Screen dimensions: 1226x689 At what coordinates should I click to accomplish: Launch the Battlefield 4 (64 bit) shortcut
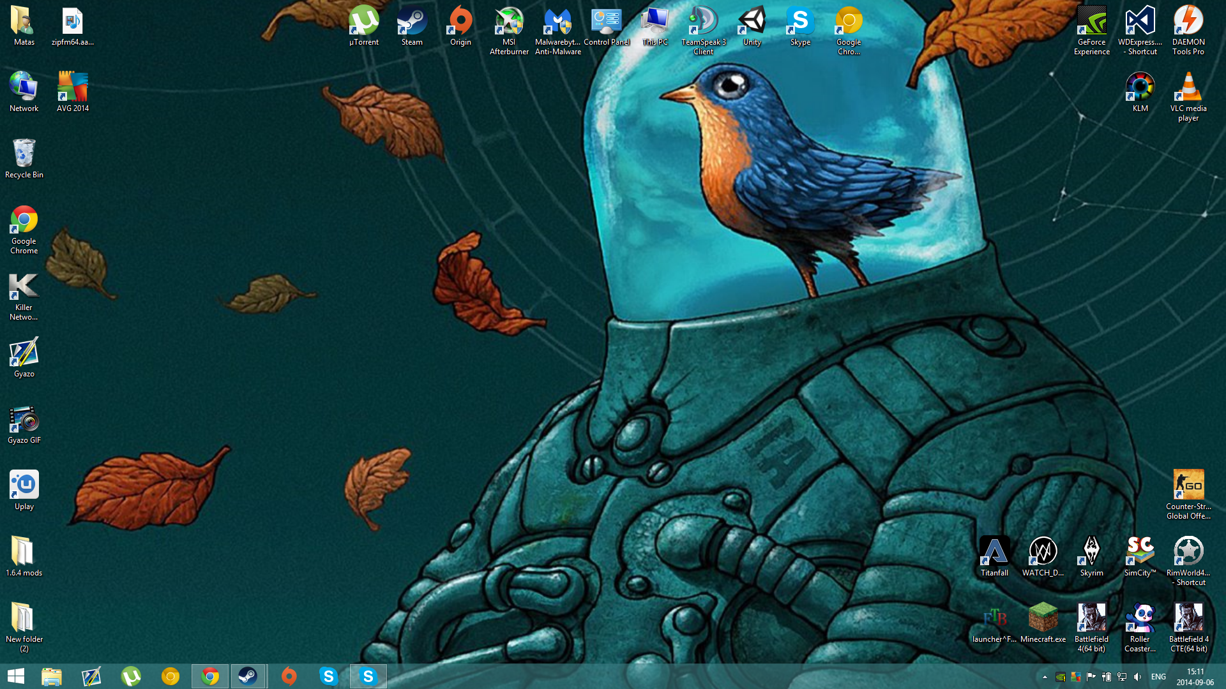[1092, 628]
